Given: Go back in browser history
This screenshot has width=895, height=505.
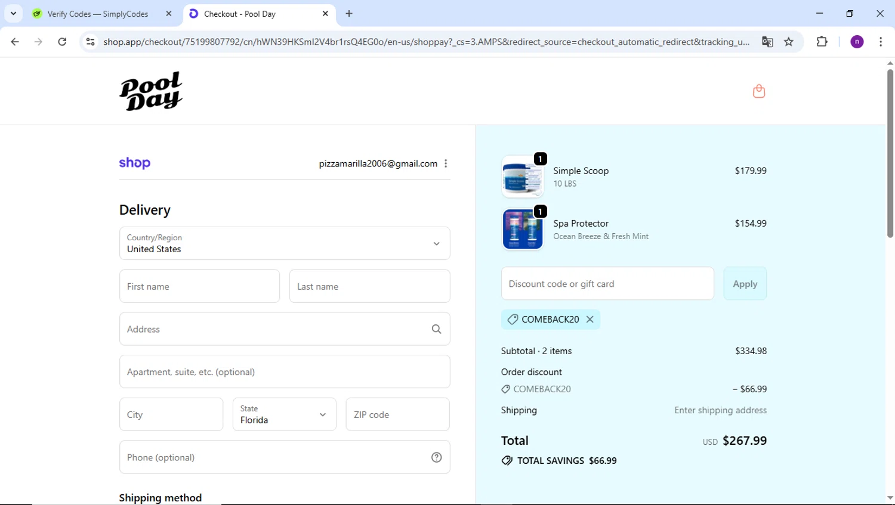Looking at the screenshot, I should coord(15,42).
